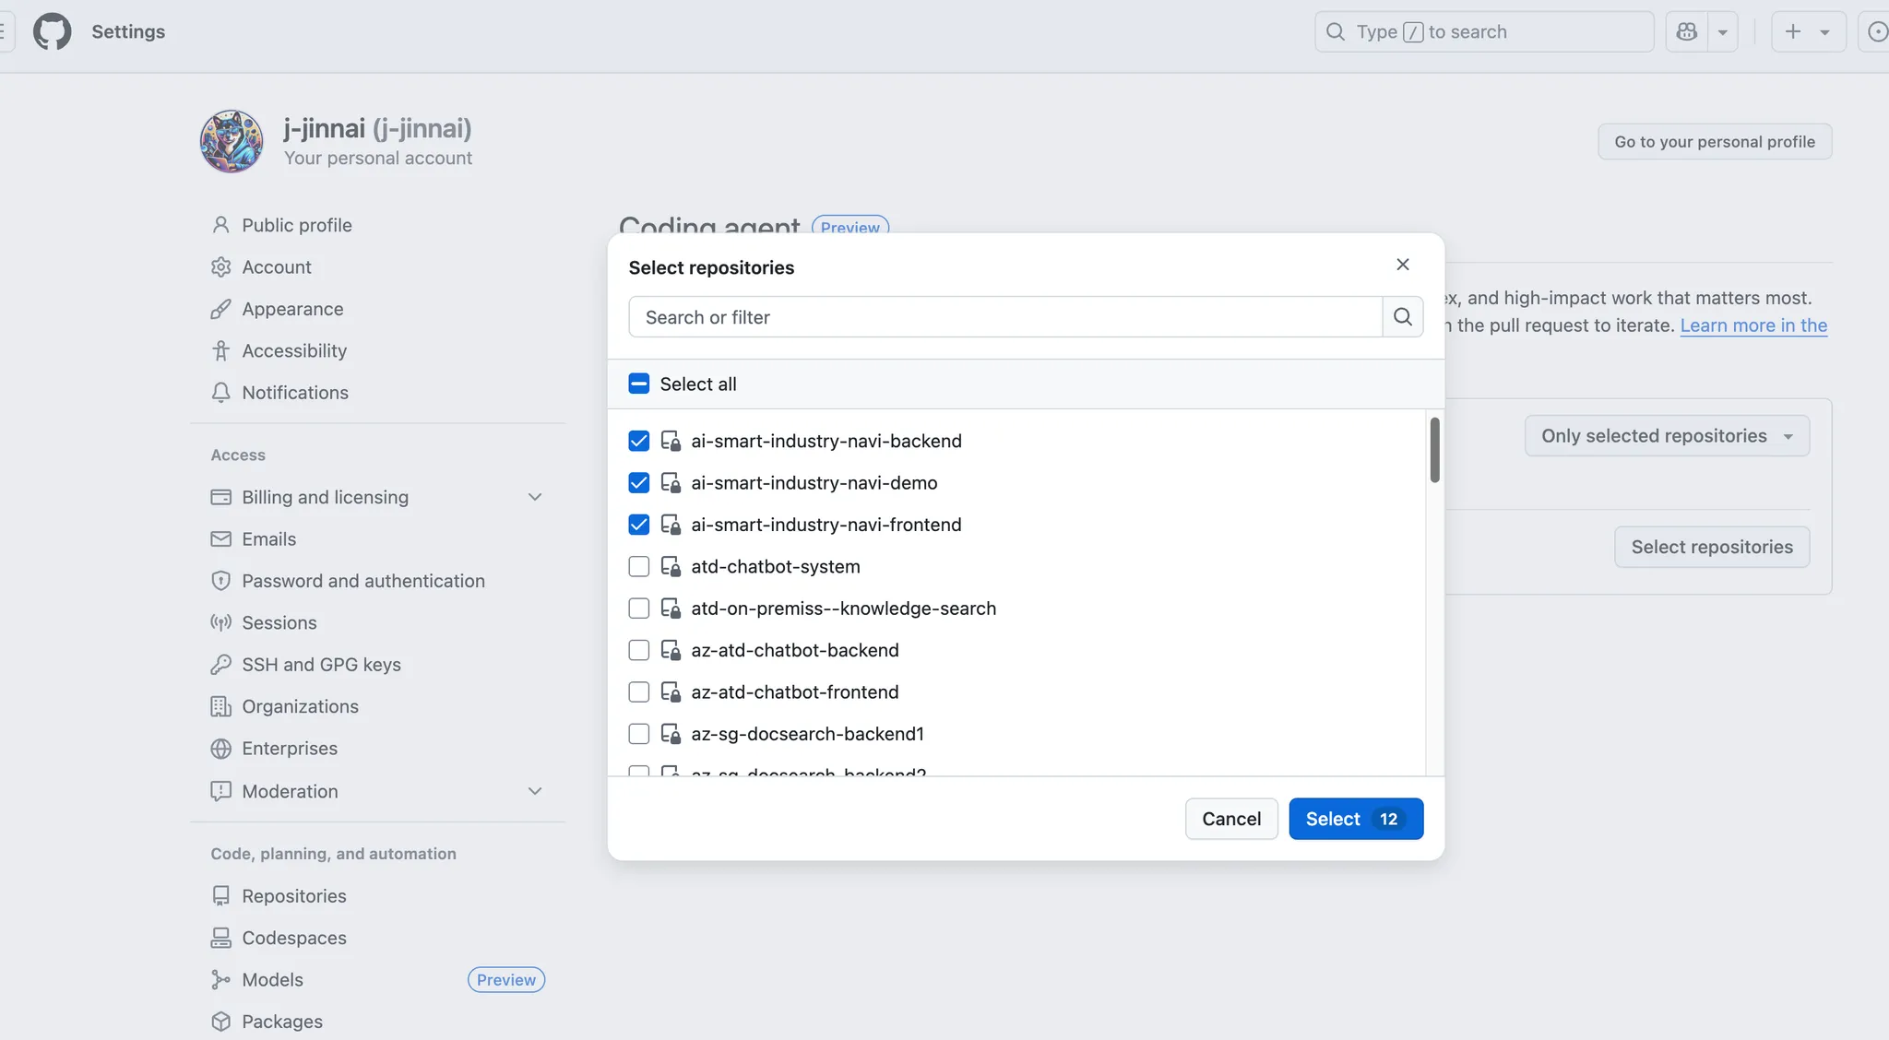
Task: Expand the Billing and licensing section
Action: 535,496
